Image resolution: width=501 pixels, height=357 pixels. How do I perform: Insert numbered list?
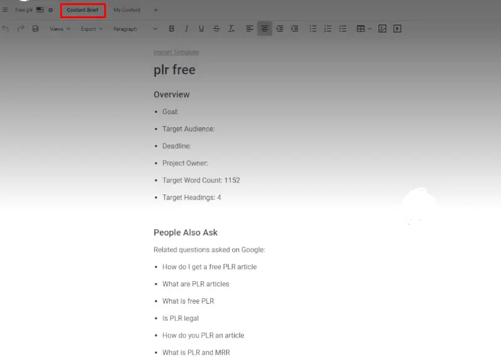pyautogui.click(x=327, y=29)
